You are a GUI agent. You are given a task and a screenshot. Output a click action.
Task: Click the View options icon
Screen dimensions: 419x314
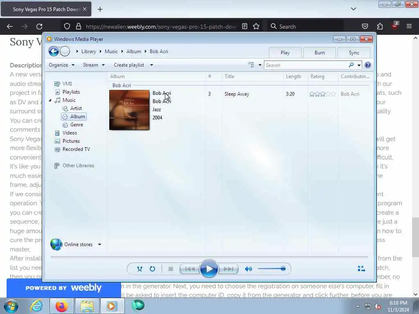click(x=251, y=65)
